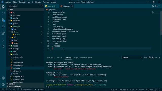Split the editor to the right
This screenshot has width=162, height=91.
(x=156, y=6)
